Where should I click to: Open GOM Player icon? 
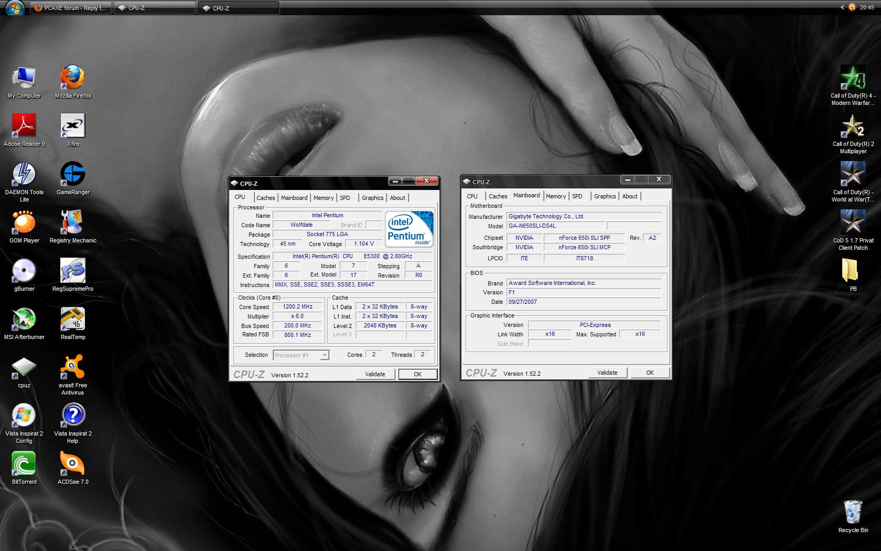(x=24, y=228)
